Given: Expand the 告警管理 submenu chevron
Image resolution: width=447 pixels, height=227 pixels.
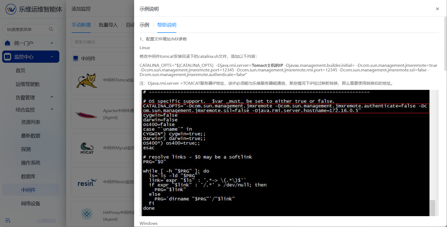Looking at the screenshot, I should pyautogui.click(x=52, y=97).
